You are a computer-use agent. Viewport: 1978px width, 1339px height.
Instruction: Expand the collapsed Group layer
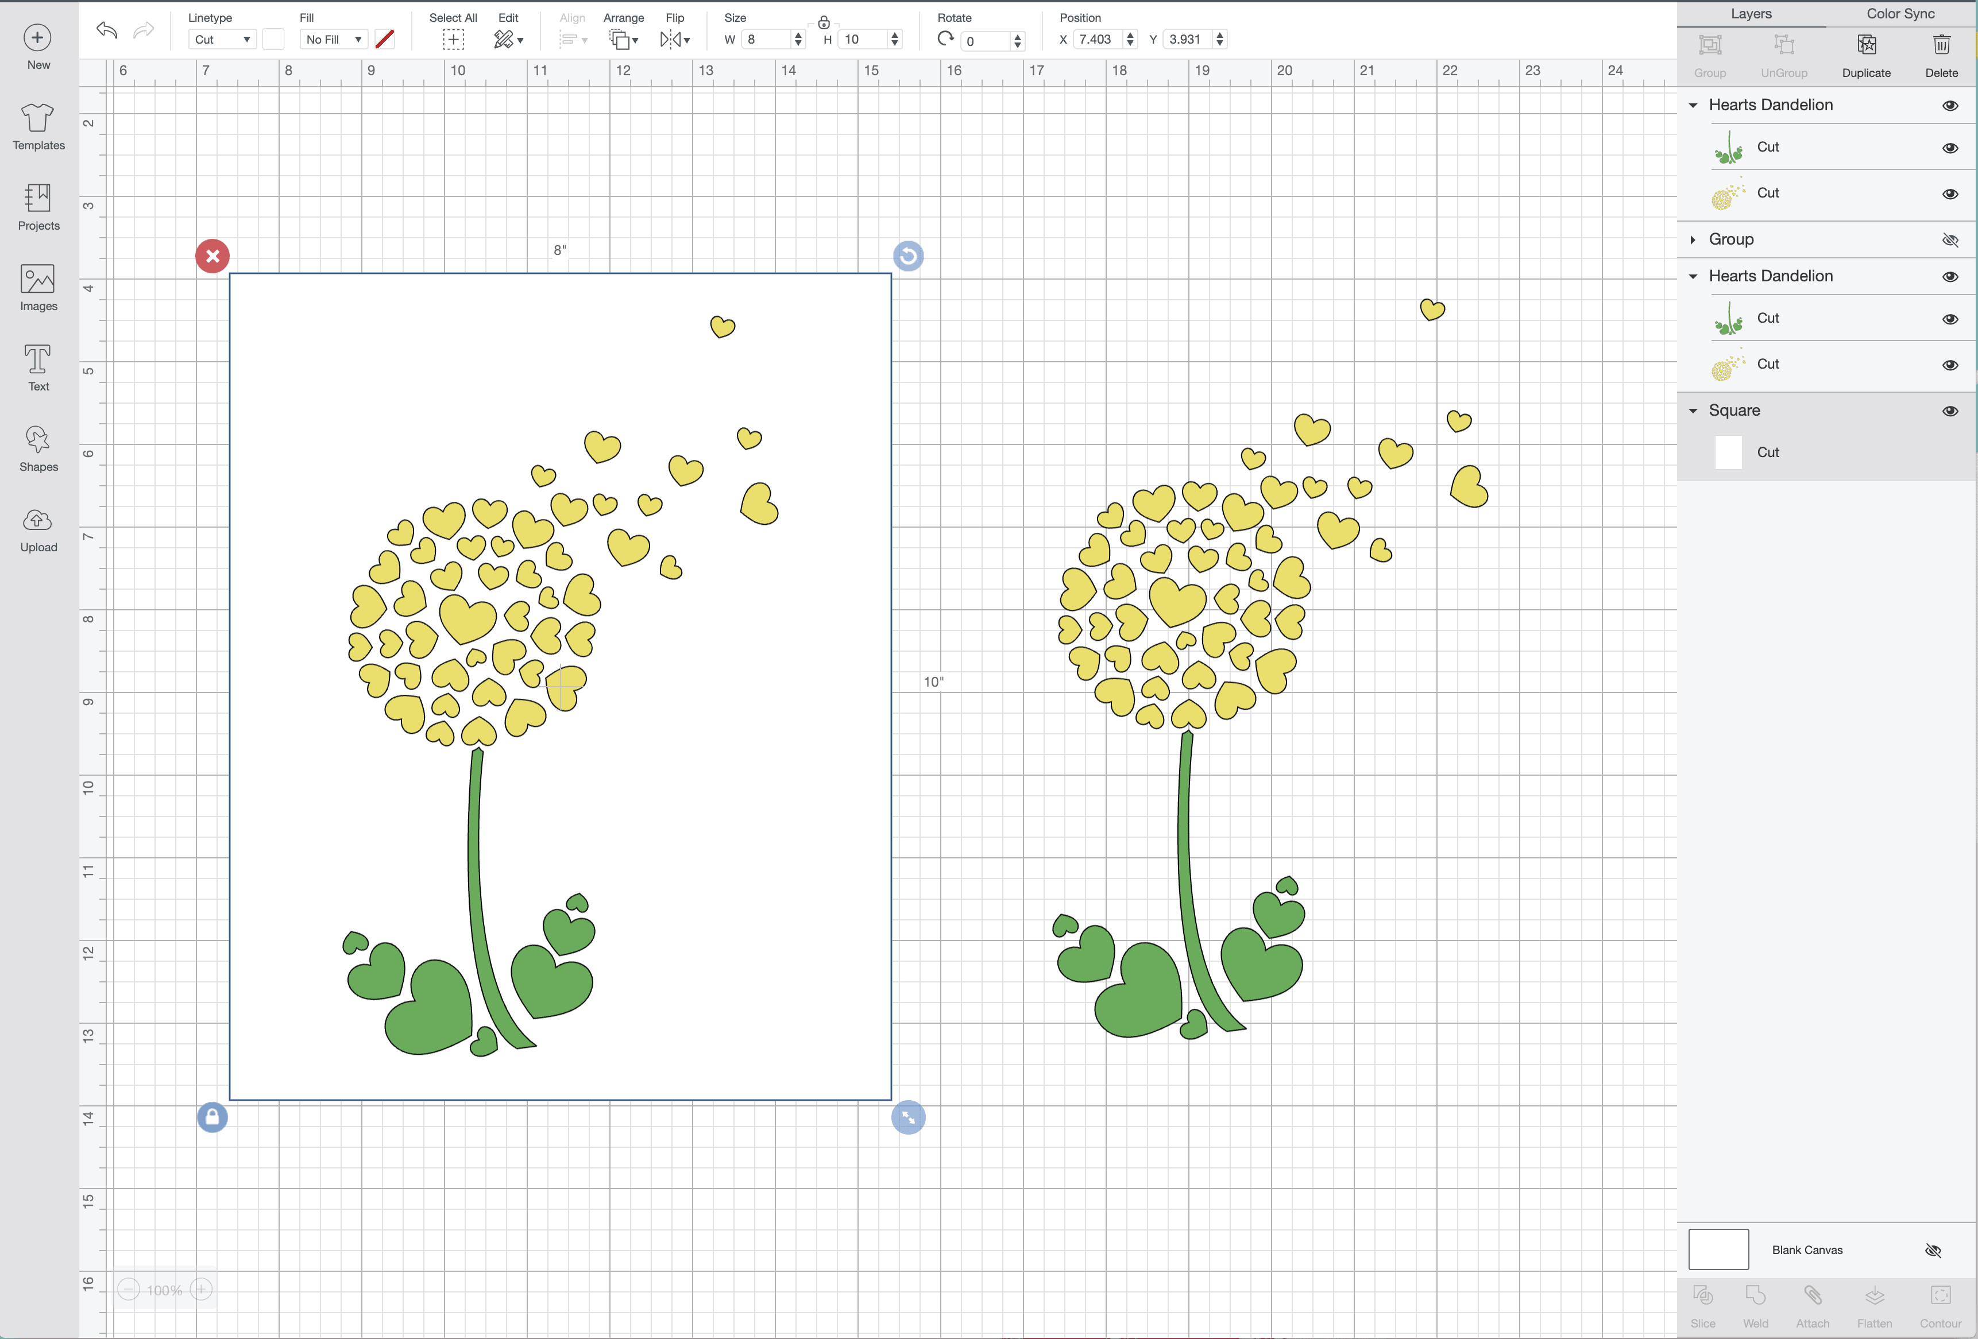1692,240
